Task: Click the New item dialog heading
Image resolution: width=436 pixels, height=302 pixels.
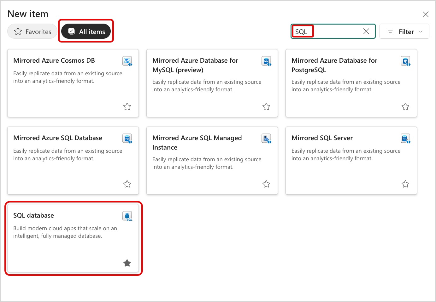Action: [28, 14]
